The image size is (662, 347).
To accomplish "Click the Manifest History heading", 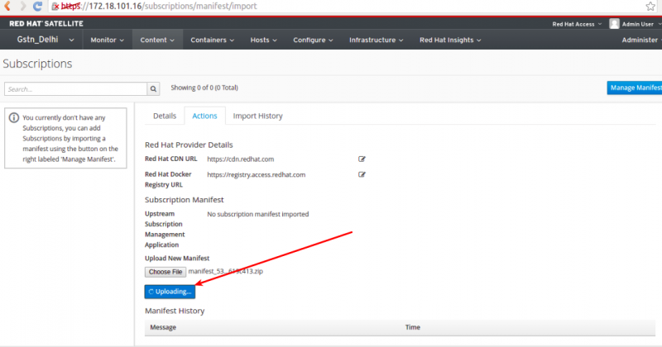I will [x=175, y=311].
